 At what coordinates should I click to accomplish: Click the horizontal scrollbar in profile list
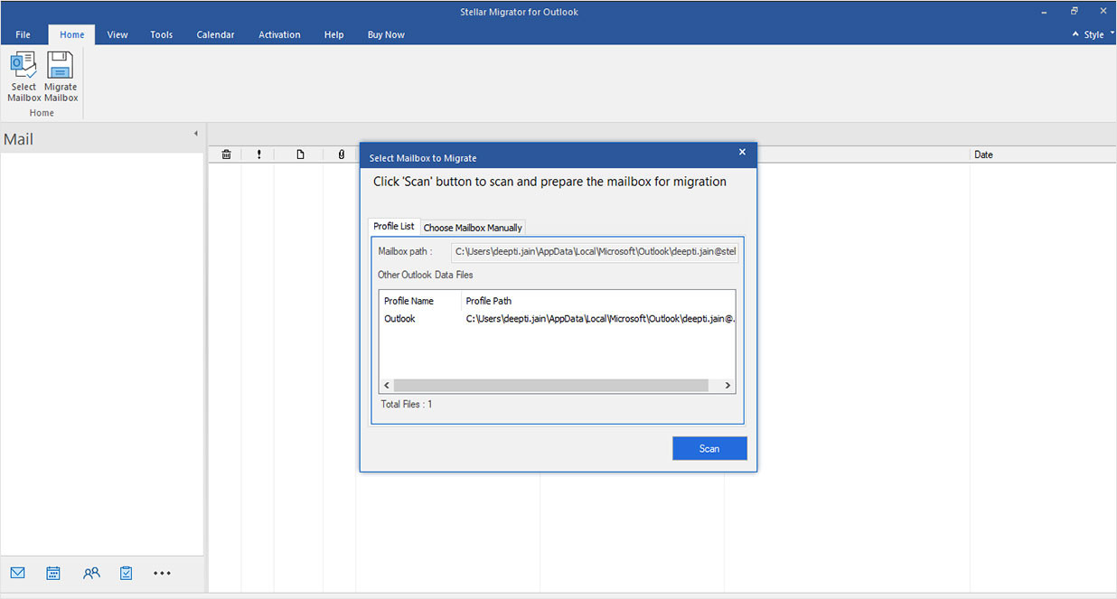tap(550, 386)
